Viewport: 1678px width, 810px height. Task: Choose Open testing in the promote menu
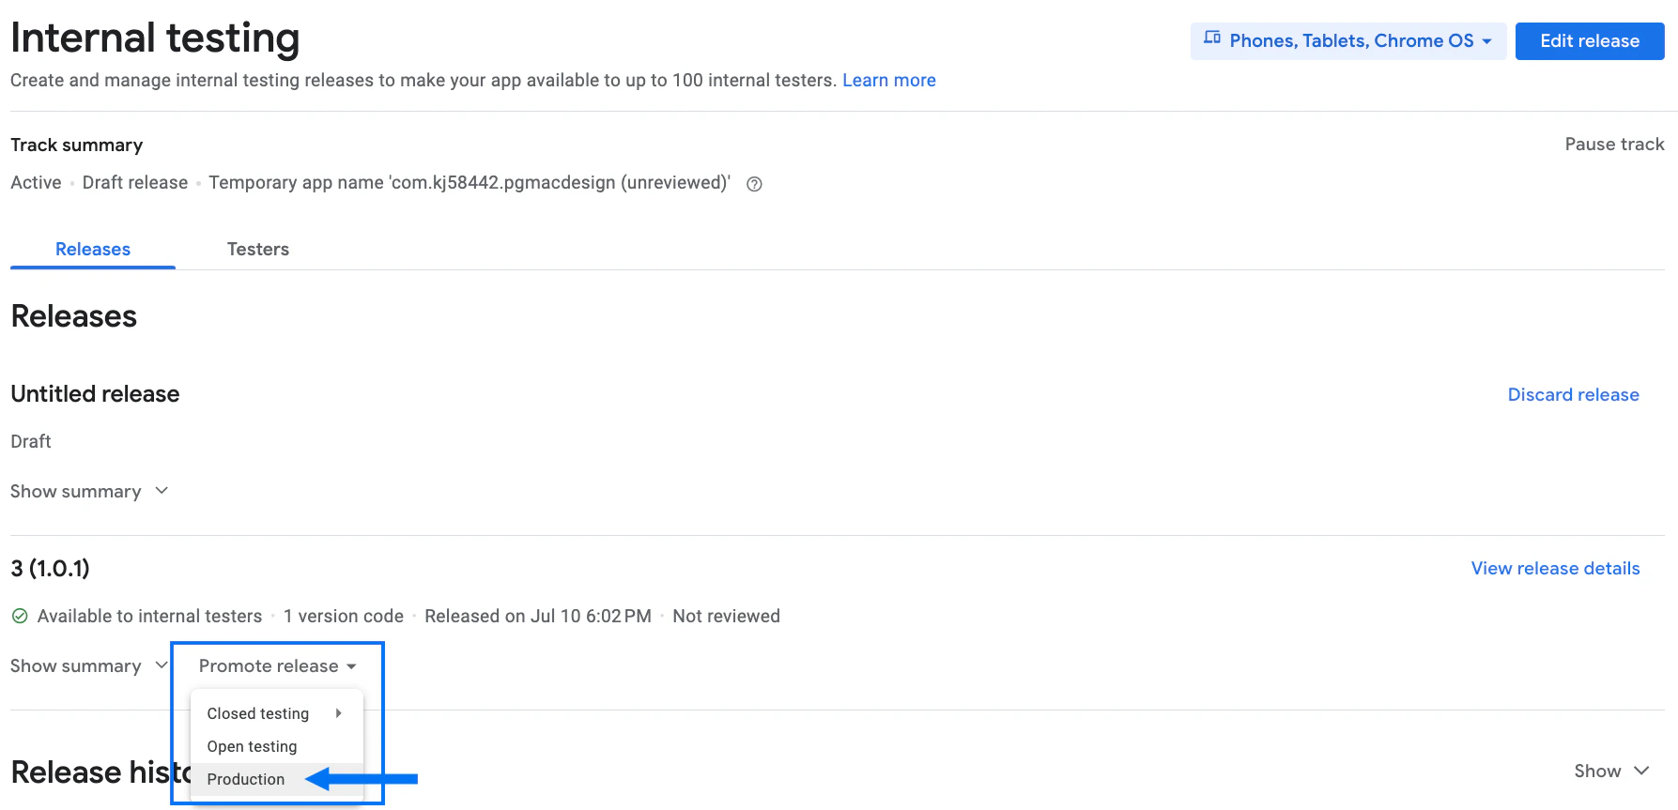coord(252,746)
